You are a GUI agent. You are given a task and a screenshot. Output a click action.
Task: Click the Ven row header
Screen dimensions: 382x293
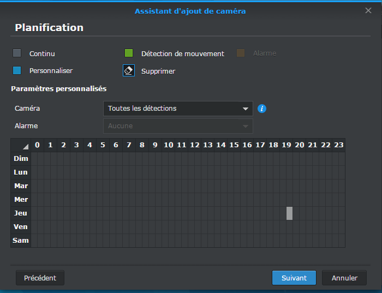pyautogui.click(x=21, y=227)
